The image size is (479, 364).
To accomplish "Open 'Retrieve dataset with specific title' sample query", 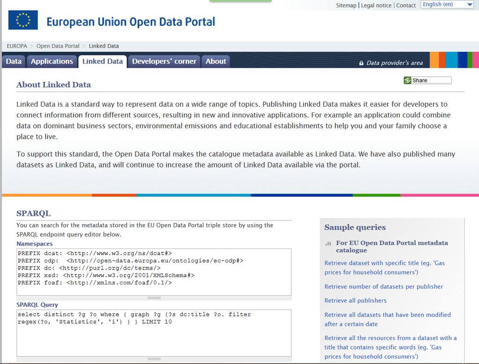I will pyautogui.click(x=385, y=268).
